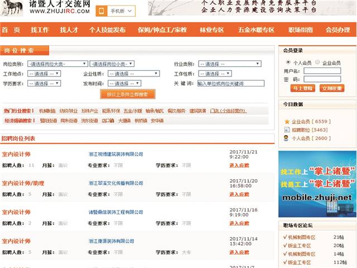Click the 关键词 search input field

tap(231, 83)
